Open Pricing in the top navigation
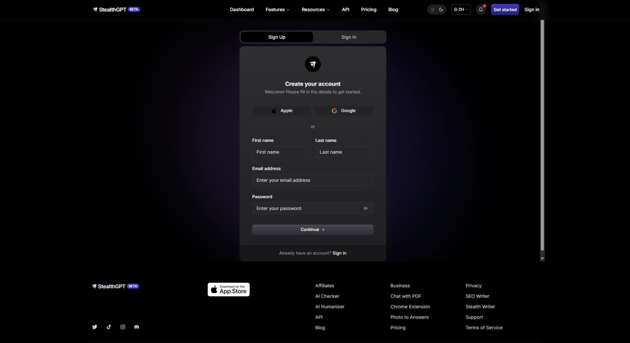This screenshot has height=343, width=630. pyautogui.click(x=368, y=10)
